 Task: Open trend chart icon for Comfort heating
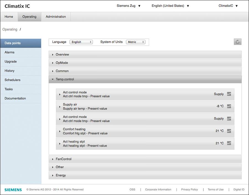[x=229, y=131]
